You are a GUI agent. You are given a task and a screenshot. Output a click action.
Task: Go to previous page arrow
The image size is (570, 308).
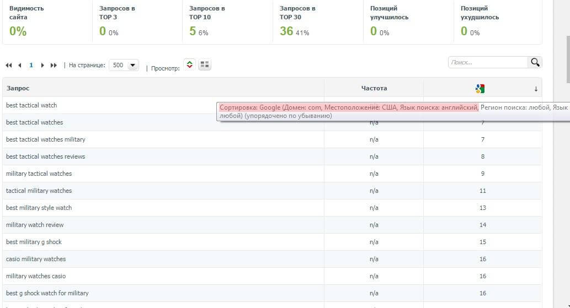(20, 66)
